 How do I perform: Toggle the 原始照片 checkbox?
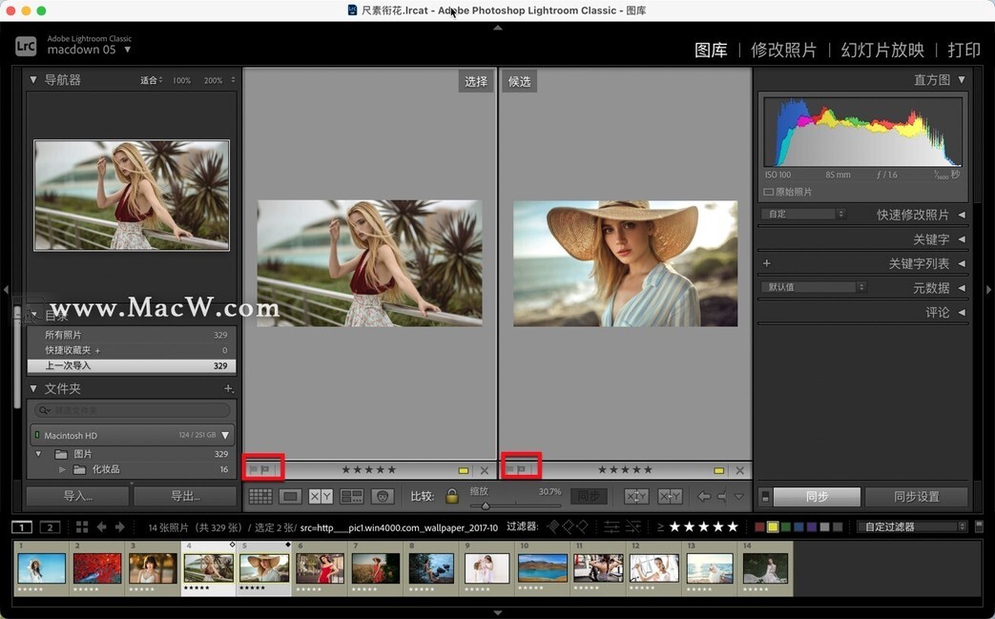coord(769,192)
